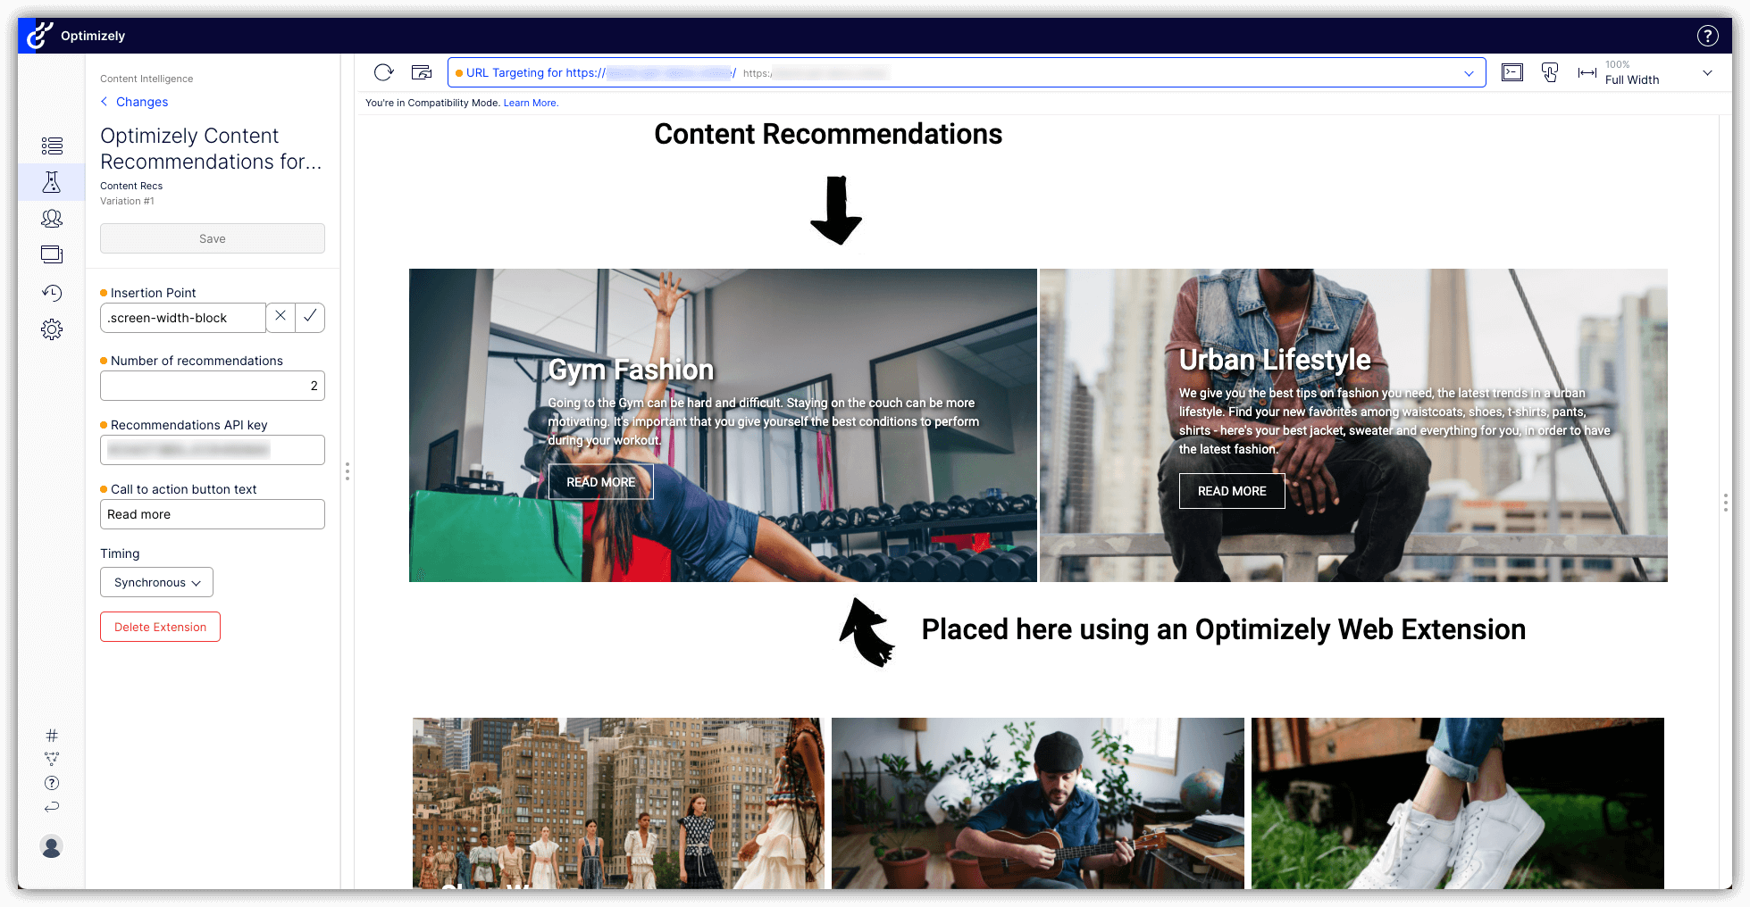Viewport: 1750px width, 907px height.
Task: Click the Delete Extension button
Action: [x=160, y=627]
